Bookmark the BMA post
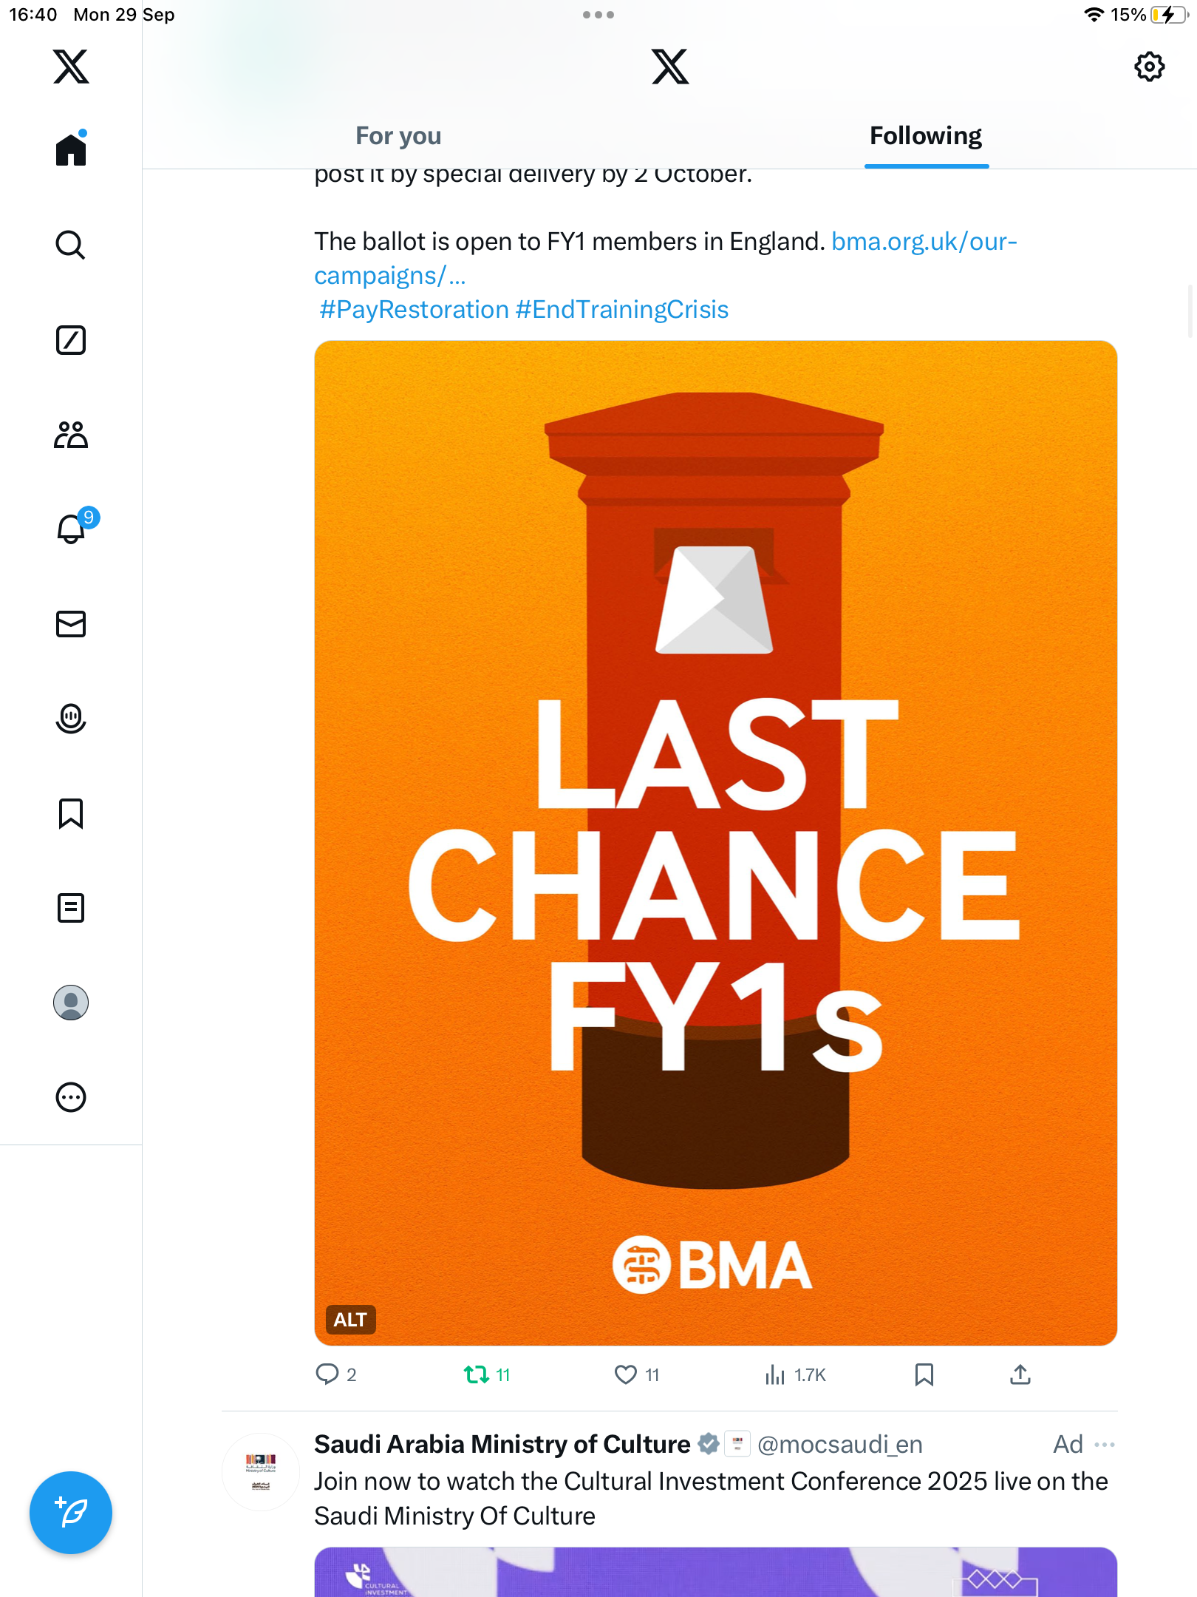1197x1597 pixels. tap(924, 1374)
